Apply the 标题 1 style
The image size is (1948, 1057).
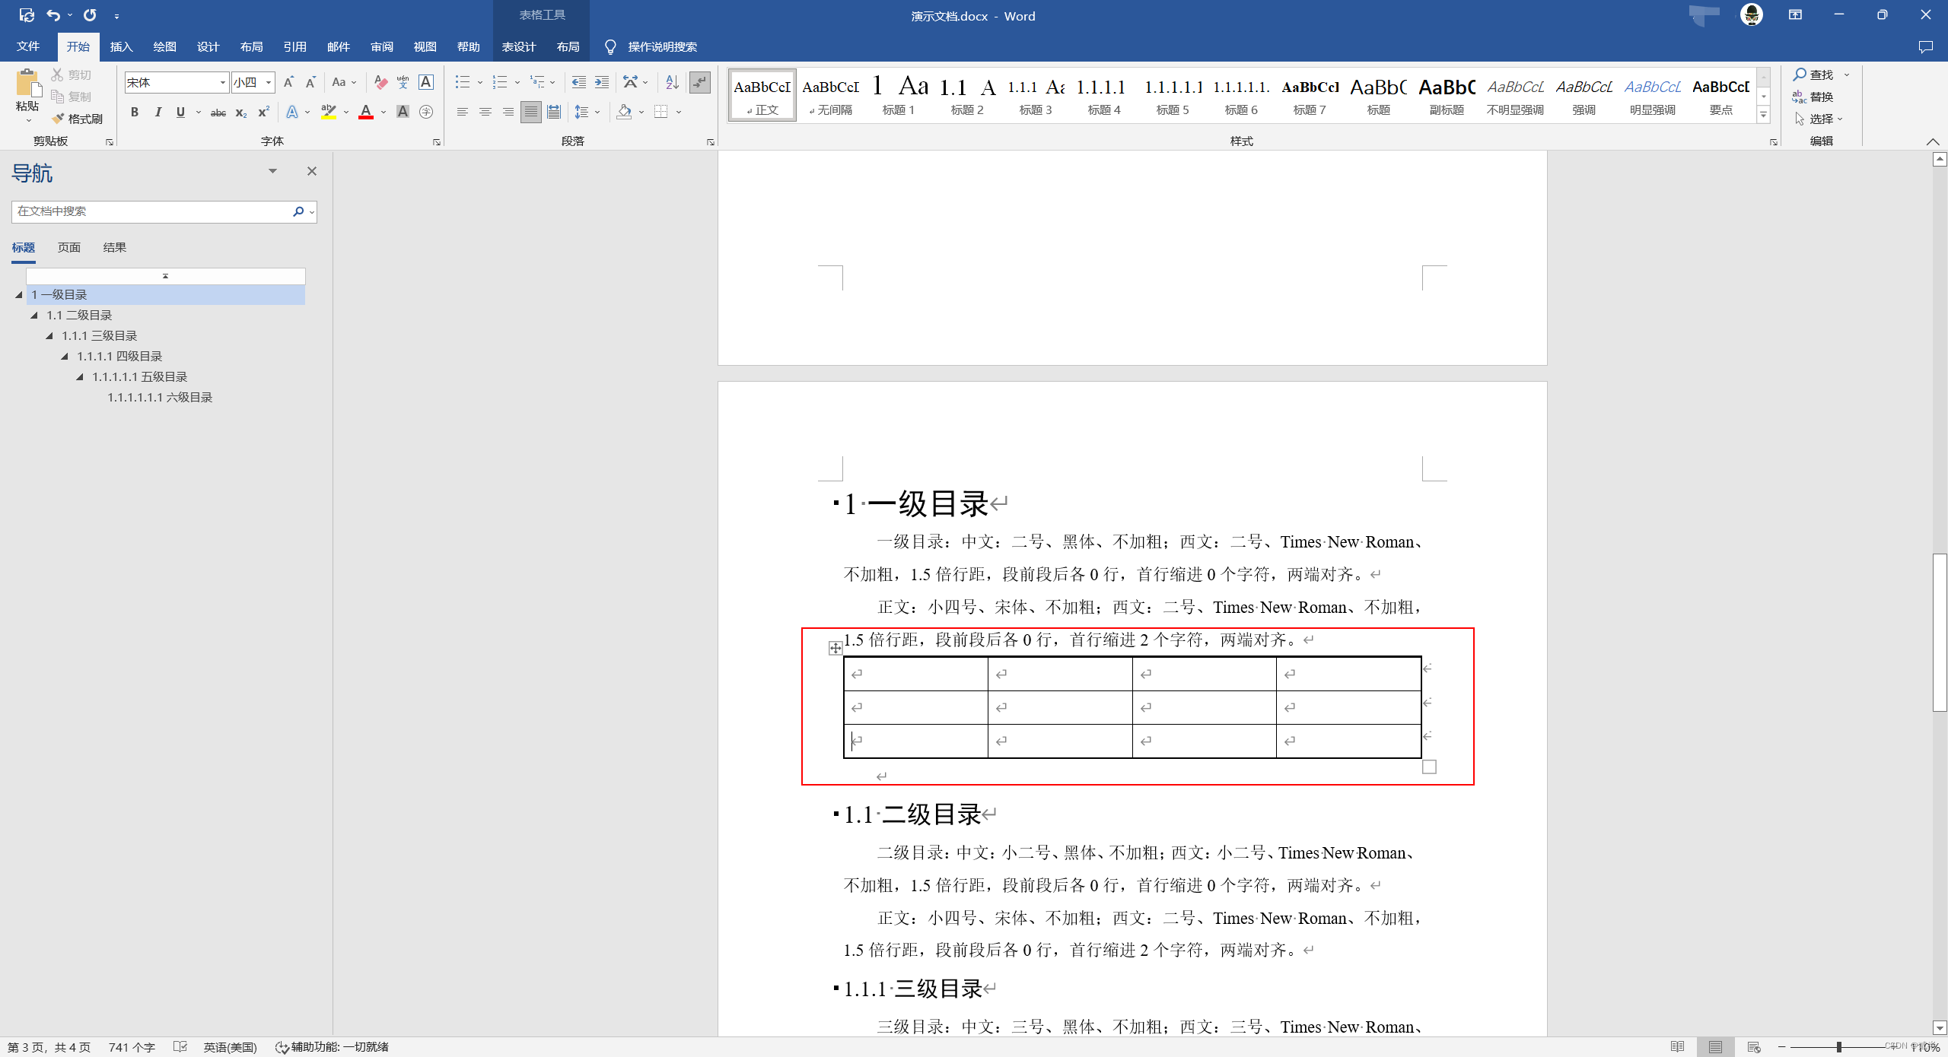coord(898,95)
